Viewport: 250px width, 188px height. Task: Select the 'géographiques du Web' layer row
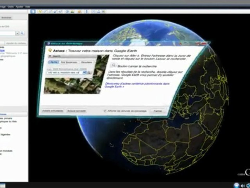8,121
